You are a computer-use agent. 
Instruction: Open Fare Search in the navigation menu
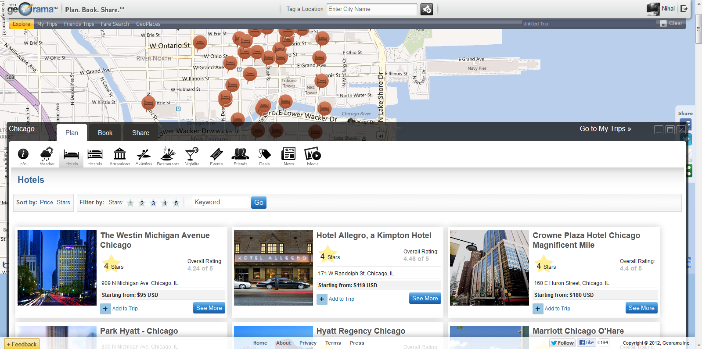[x=115, y=24]
